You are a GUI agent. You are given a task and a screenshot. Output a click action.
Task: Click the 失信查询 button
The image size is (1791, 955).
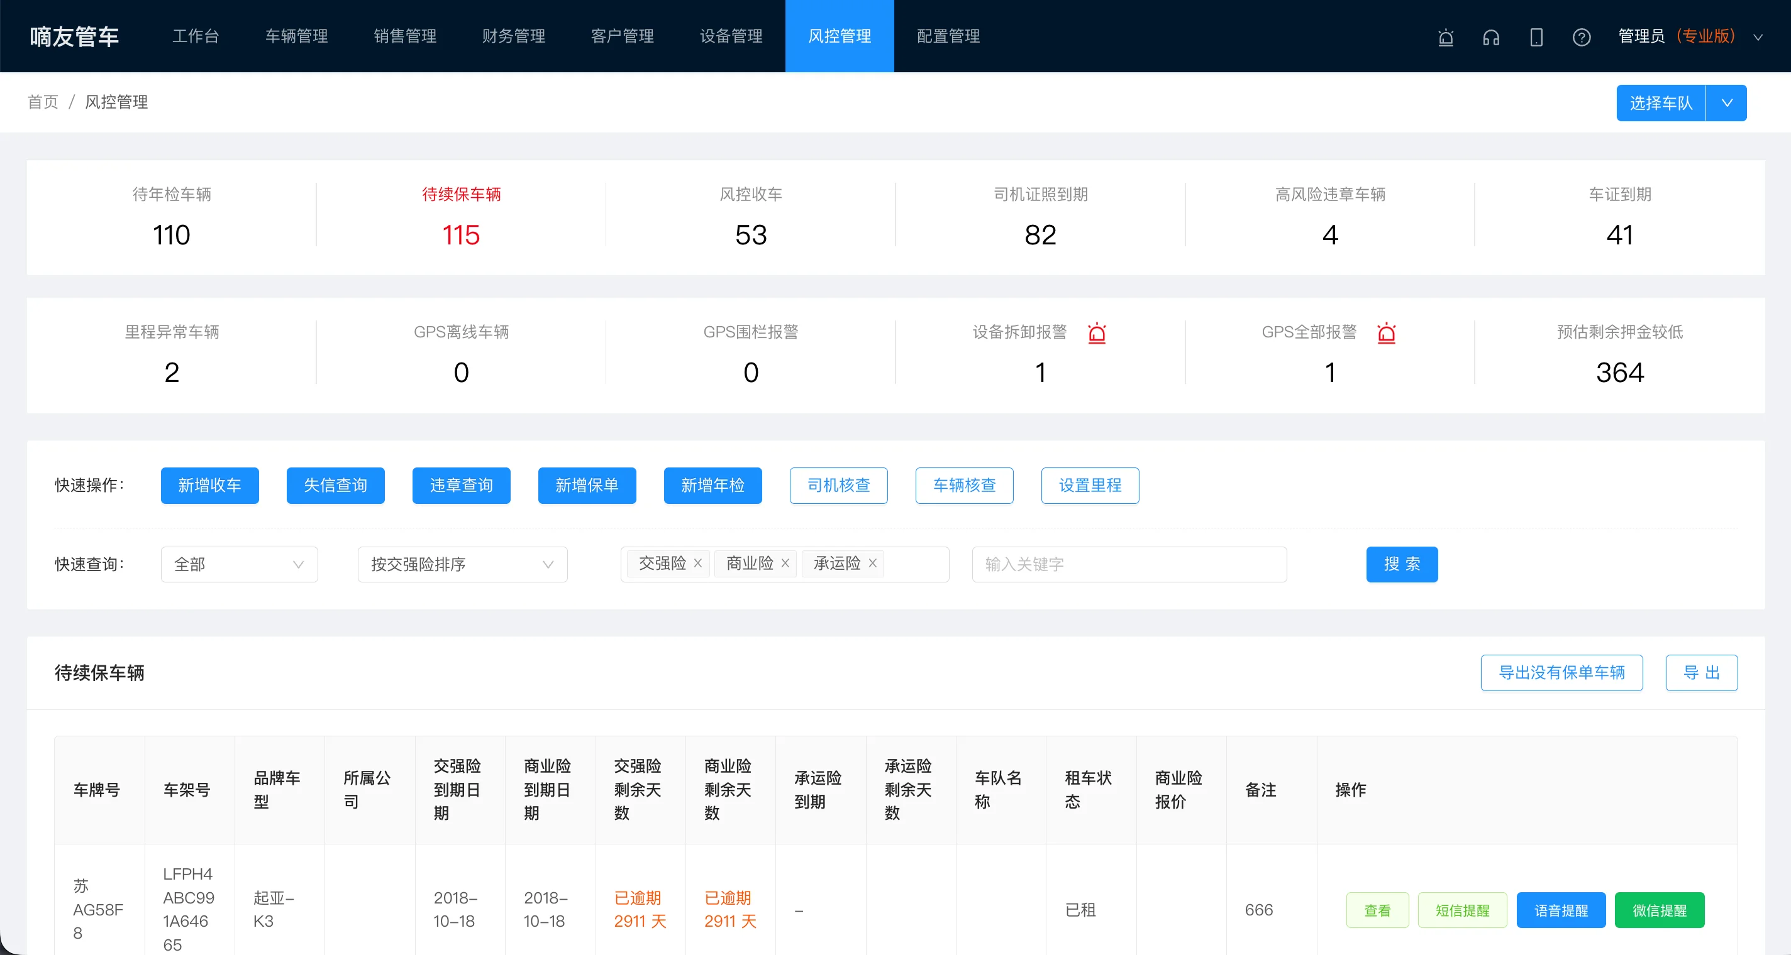(335, 485)
